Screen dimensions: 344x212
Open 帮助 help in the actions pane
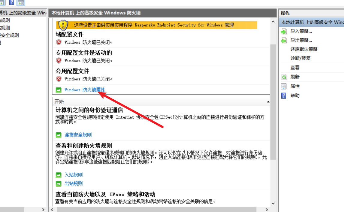coord(295,96)
